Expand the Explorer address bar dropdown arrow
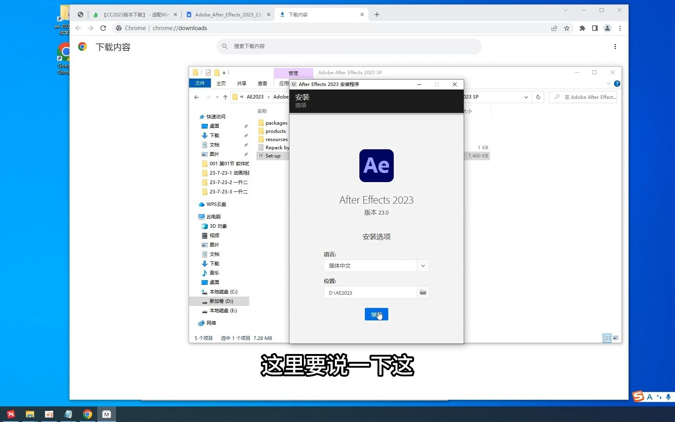The height and width of the screenshot is (422, 675). (x=526, y=97)
